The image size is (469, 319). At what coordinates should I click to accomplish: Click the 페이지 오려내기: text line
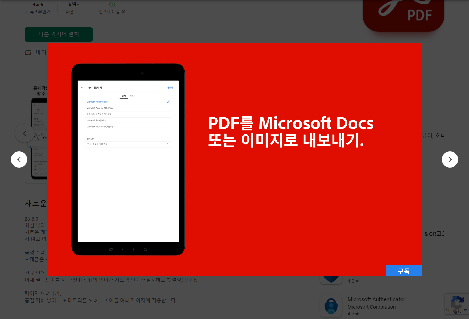43,293
